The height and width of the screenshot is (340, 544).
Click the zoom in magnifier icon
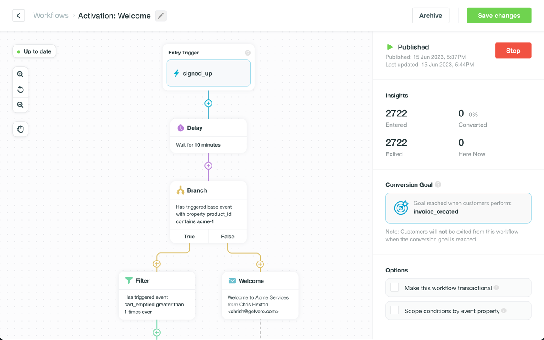click(20, 74)
